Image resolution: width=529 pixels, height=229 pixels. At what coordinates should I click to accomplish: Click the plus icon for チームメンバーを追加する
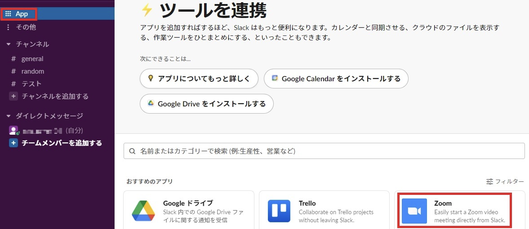pyautogui.click(x=13, y=143)
